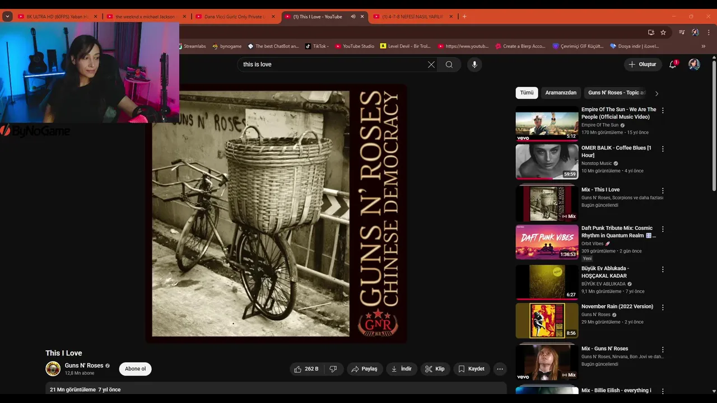717x403 pixels.
Task: Open Create a Blerp Account bookmark
Action: [x=520, y=46]
